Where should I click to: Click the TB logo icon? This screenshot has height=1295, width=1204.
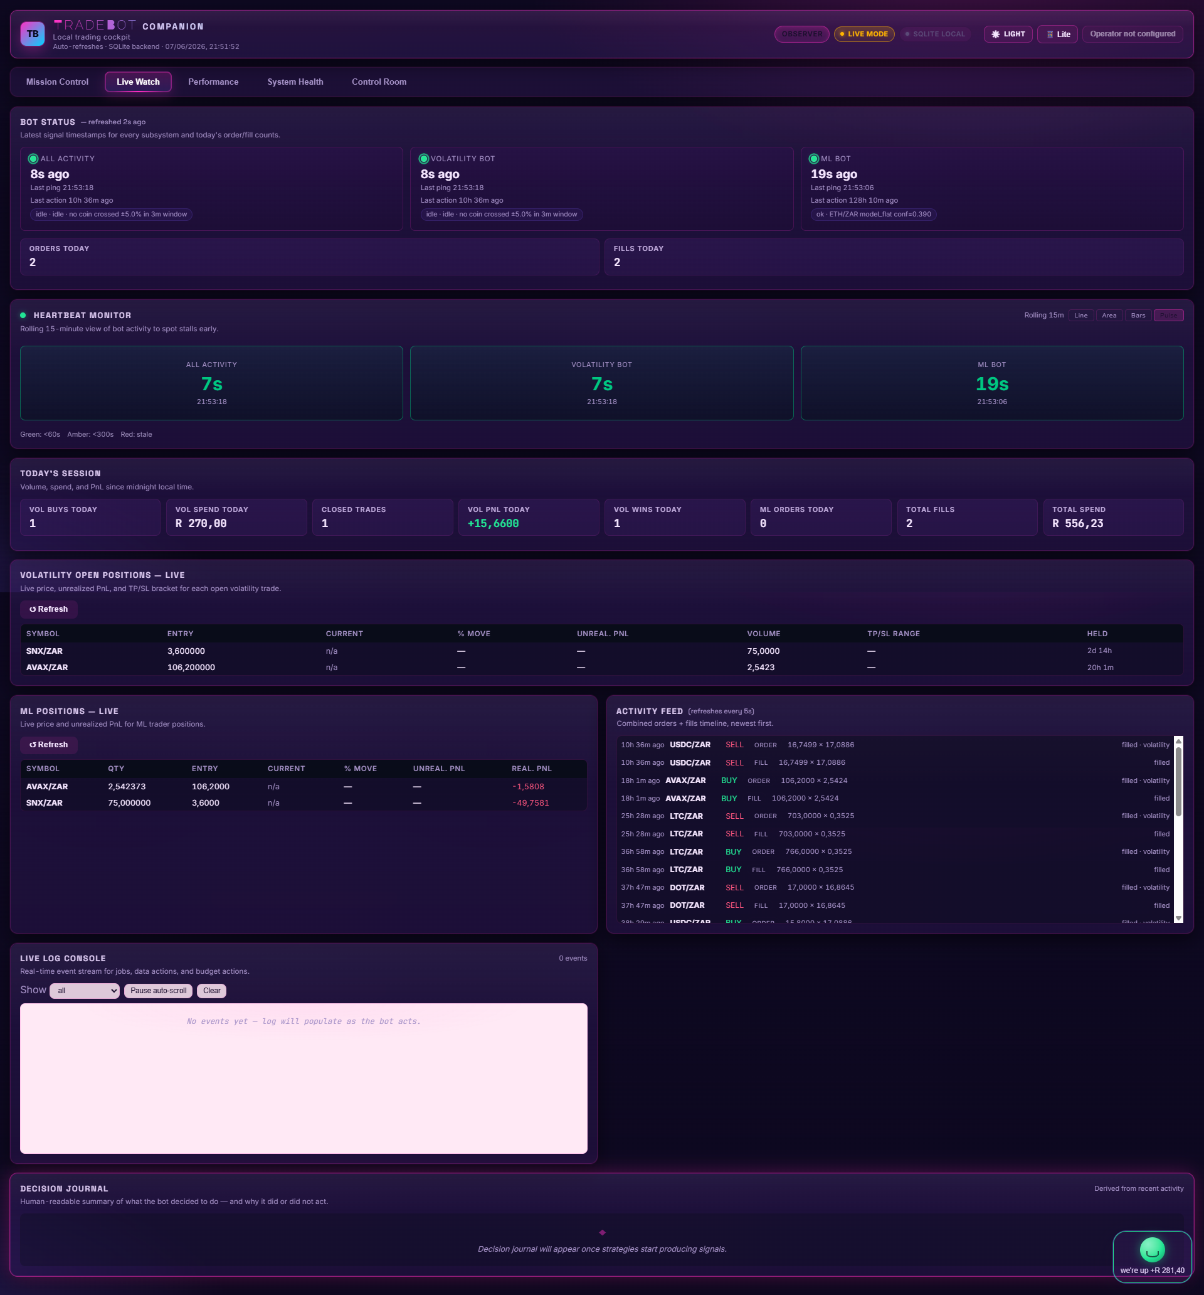pos(33,34)
